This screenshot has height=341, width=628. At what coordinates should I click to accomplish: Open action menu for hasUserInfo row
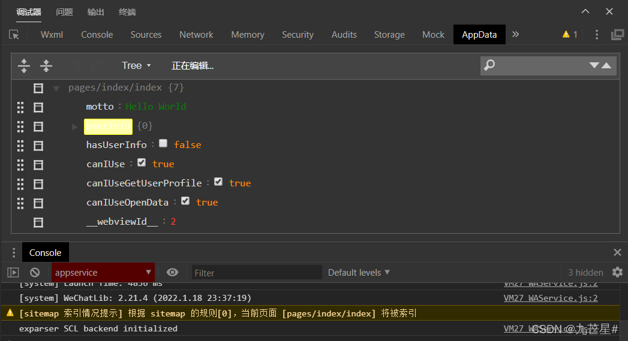pos(38,146)
